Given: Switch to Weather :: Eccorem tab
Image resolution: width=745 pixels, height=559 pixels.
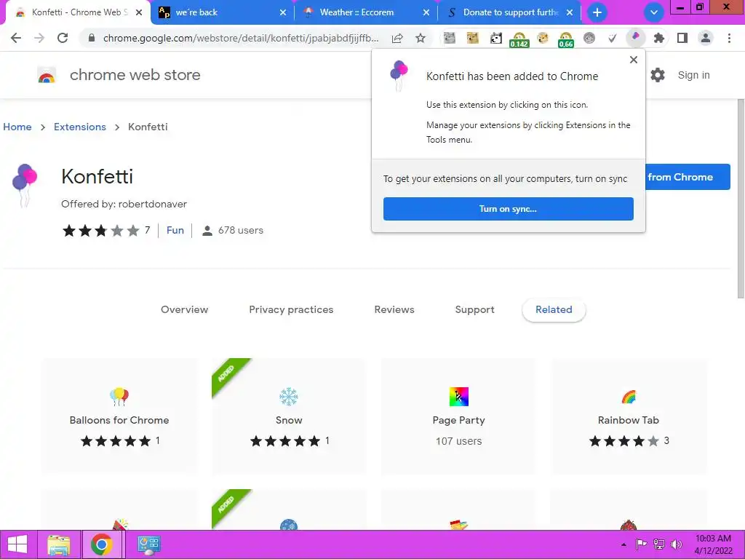Looking at the screenshot, I should (x=365, y=12).
